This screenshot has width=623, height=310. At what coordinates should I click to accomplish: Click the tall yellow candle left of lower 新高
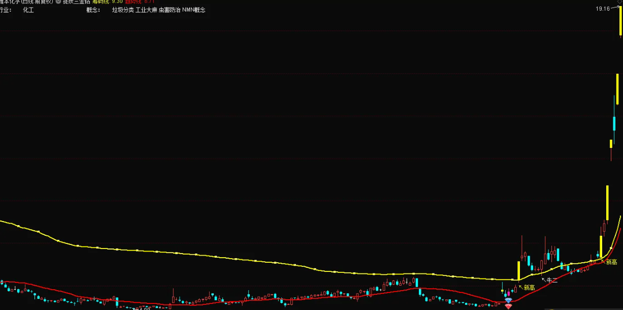[518, 270]
